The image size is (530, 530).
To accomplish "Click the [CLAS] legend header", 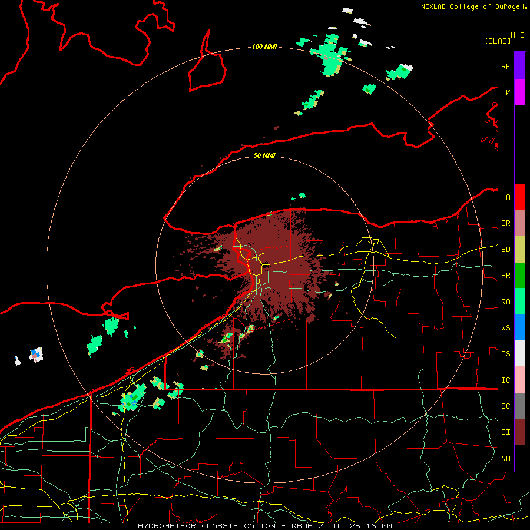I will tap(498, 41).
